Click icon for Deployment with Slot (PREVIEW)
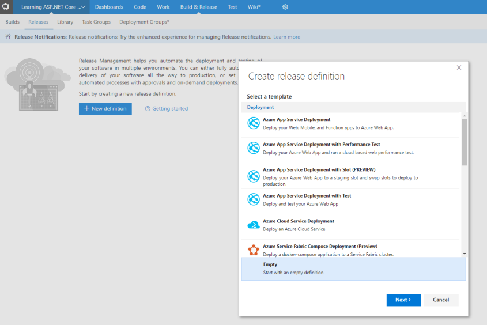Screen dimensions: 487x325 [x=254, y=176]
